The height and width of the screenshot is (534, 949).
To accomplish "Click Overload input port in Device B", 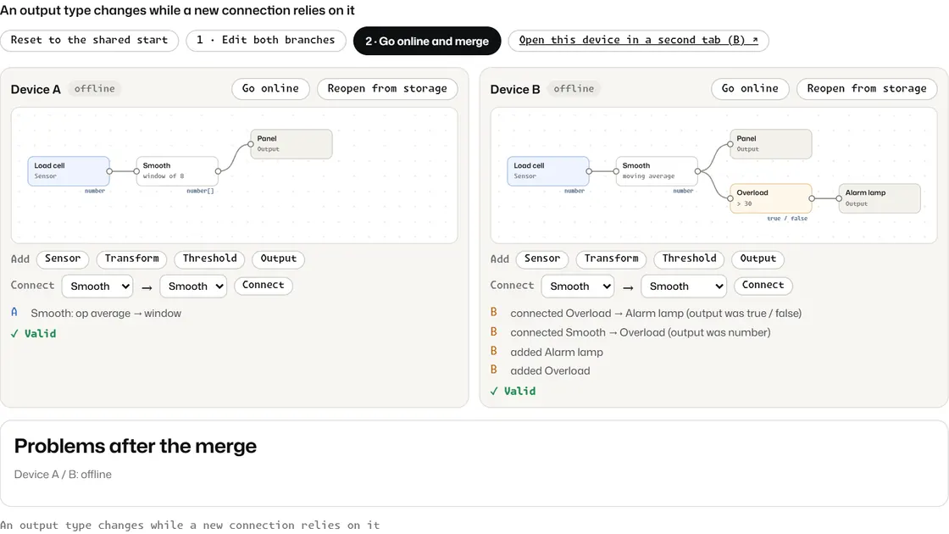I will 730,198.
